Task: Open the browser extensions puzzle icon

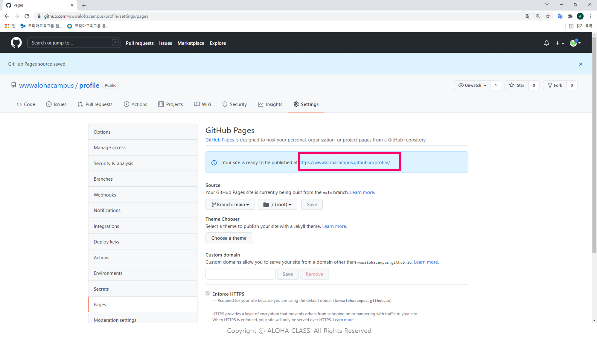Action: (x=570, y=16)
